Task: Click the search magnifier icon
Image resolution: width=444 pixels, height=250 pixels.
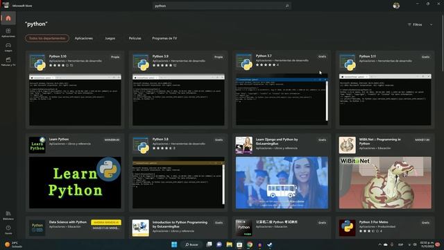Action: (x=287, y=6)
